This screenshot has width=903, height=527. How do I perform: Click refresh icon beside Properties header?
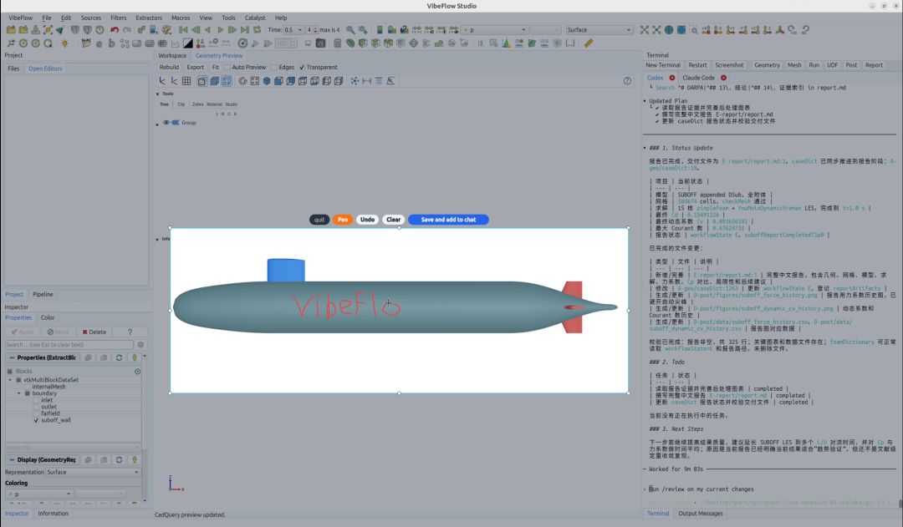click(119, 357)
